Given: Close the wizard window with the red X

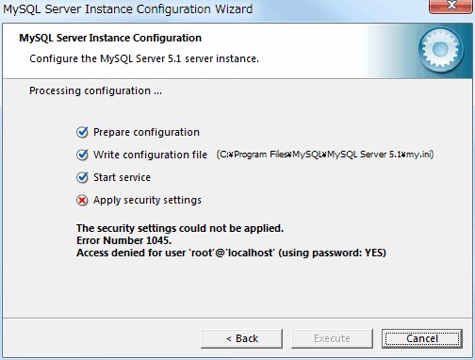Looking at the screenshot, I should pos(451,6).
